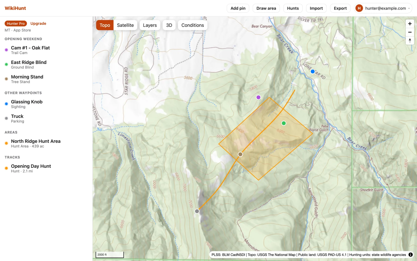
Task: Click the Upgrade link
Action: coord(38,23)
